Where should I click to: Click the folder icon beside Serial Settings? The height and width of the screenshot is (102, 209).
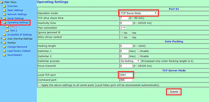[4, 18]
